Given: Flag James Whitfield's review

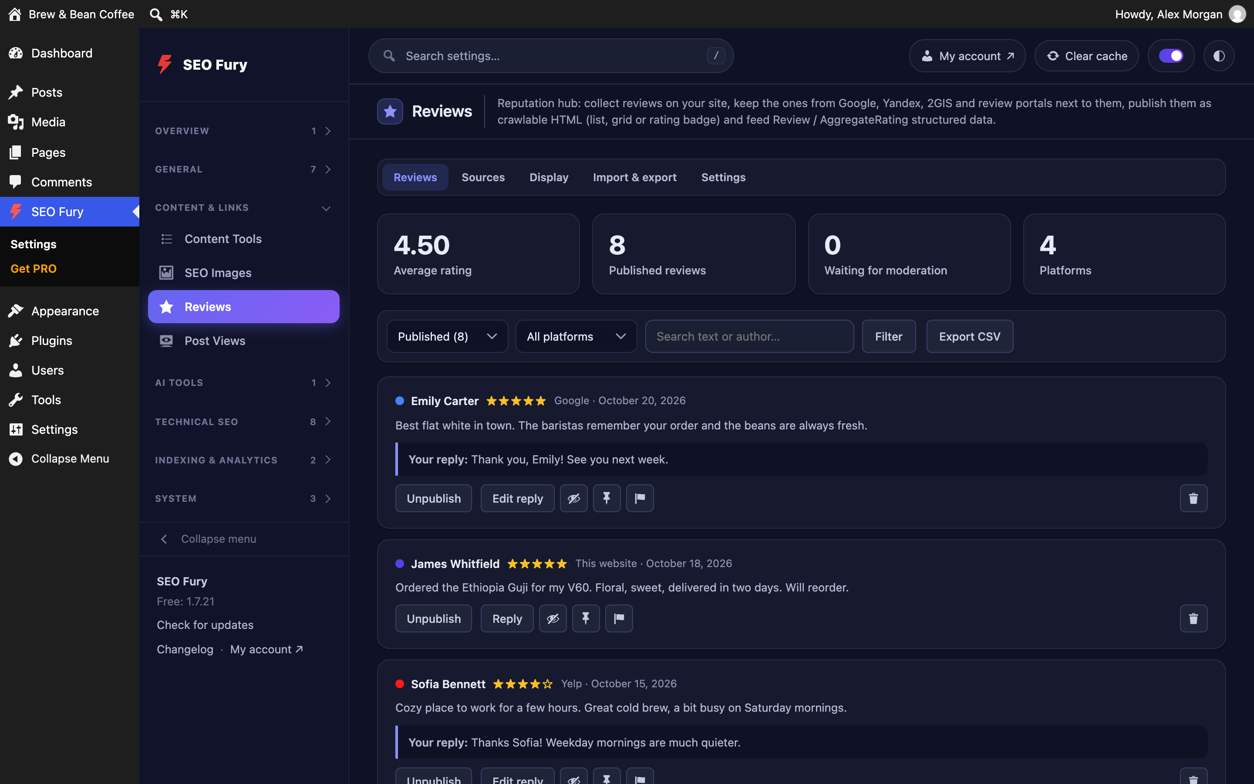Looking at the screenshot, I should pyautogui.click(x=619, y=618).
